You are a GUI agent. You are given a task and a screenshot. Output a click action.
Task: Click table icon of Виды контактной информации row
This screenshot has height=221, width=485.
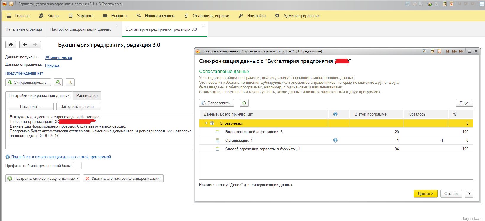tap(217, 132)
